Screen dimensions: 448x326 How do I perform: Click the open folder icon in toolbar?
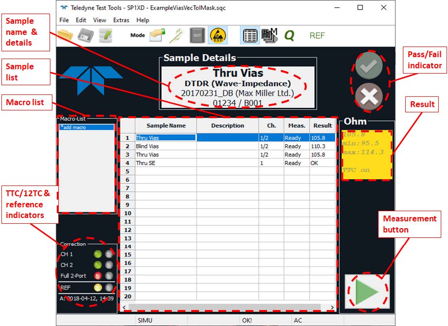tap(66, 35)
